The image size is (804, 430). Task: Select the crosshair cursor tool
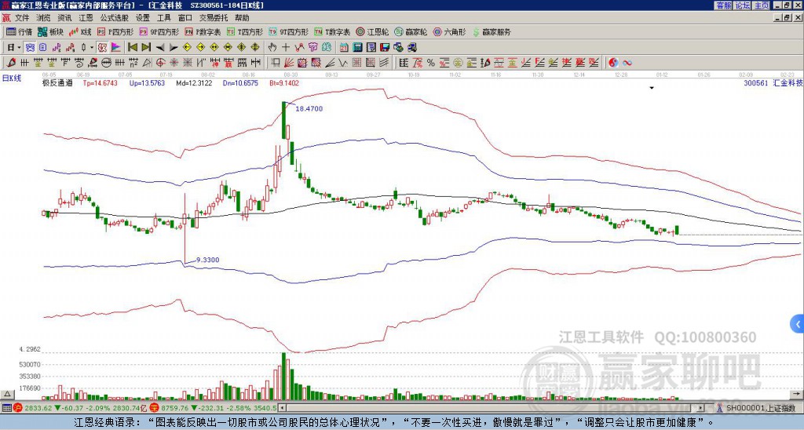point(286,48)
